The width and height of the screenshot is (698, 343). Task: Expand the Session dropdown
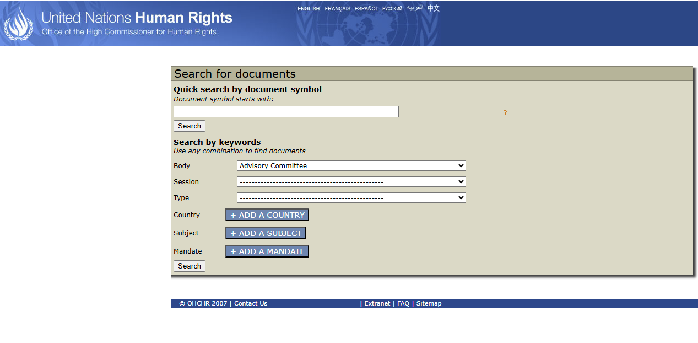point(351,181)
